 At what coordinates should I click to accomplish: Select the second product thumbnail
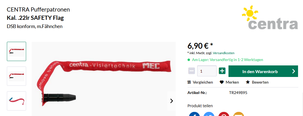point(16,76)
